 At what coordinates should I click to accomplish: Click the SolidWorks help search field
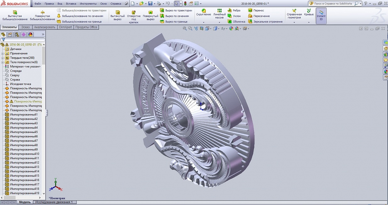tap(333, 3)
